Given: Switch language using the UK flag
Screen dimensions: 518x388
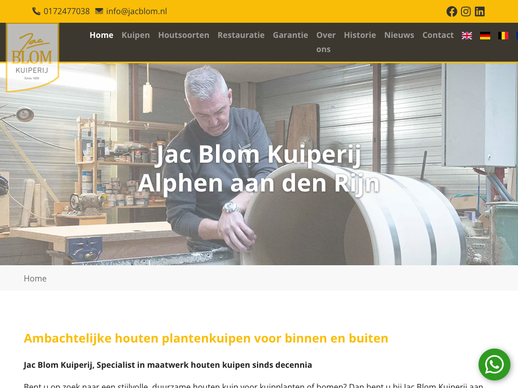Looking at the screenshot, I should tap(467, 36).
